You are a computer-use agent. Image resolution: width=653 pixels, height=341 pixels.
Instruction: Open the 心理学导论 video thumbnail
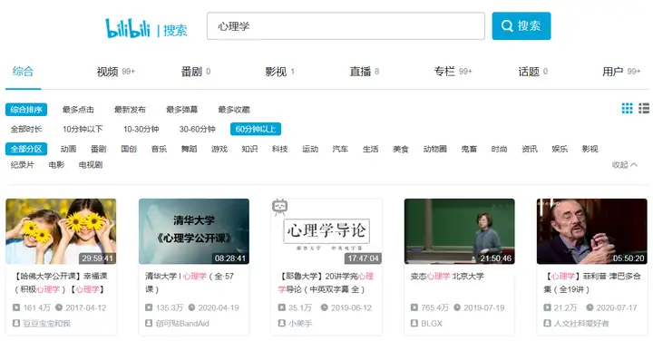(326, 231)
